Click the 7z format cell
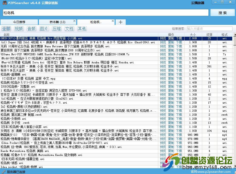The height and width of the screenshot is (174, 236). click(224, 55)
